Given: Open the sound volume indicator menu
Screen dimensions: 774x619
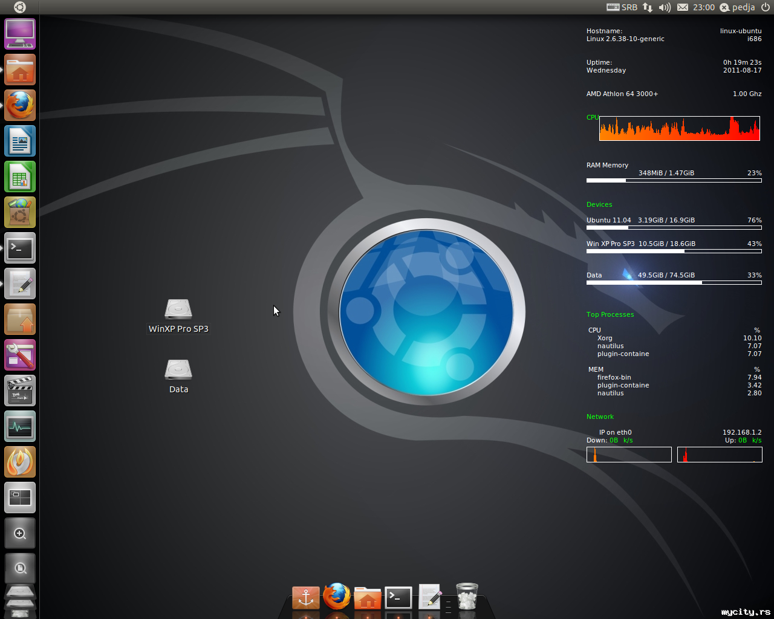Looking at the screenshot, I should tap(665, 7).
